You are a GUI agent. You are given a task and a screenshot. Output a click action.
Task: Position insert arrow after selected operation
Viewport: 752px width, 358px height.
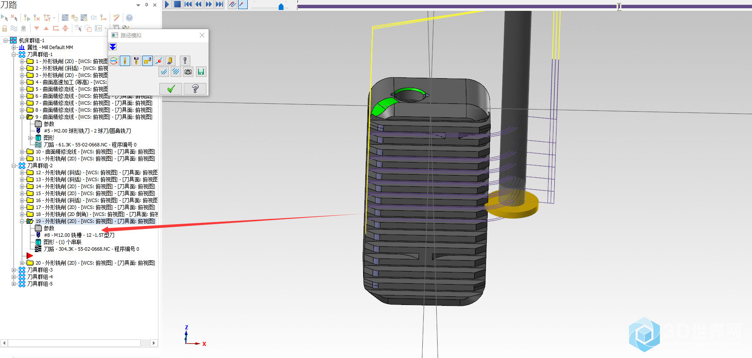56,28
